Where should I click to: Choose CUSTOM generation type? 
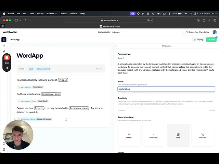tap(203, 135)
